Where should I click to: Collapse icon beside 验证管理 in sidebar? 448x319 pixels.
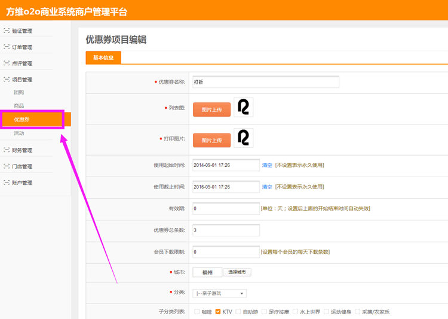click(7, 31)
